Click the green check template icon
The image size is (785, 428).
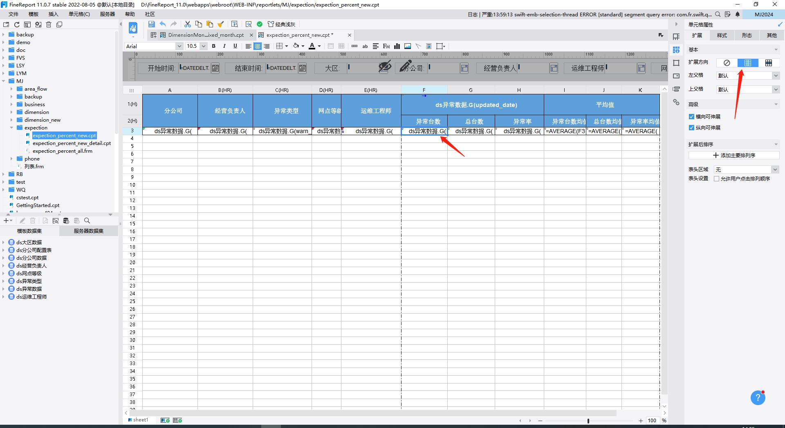260,24
